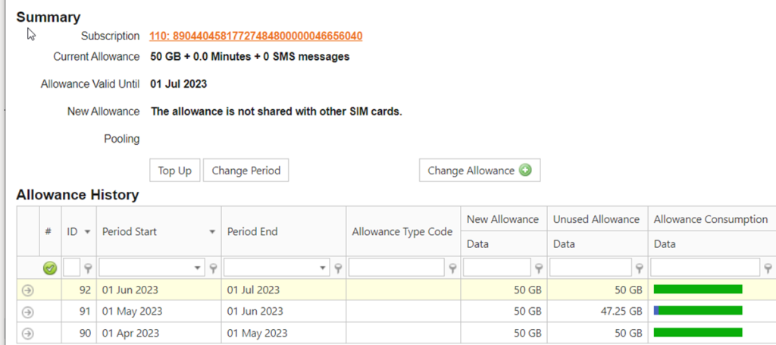
Task: Open subscription 110 link
Action: click(255, 36)
